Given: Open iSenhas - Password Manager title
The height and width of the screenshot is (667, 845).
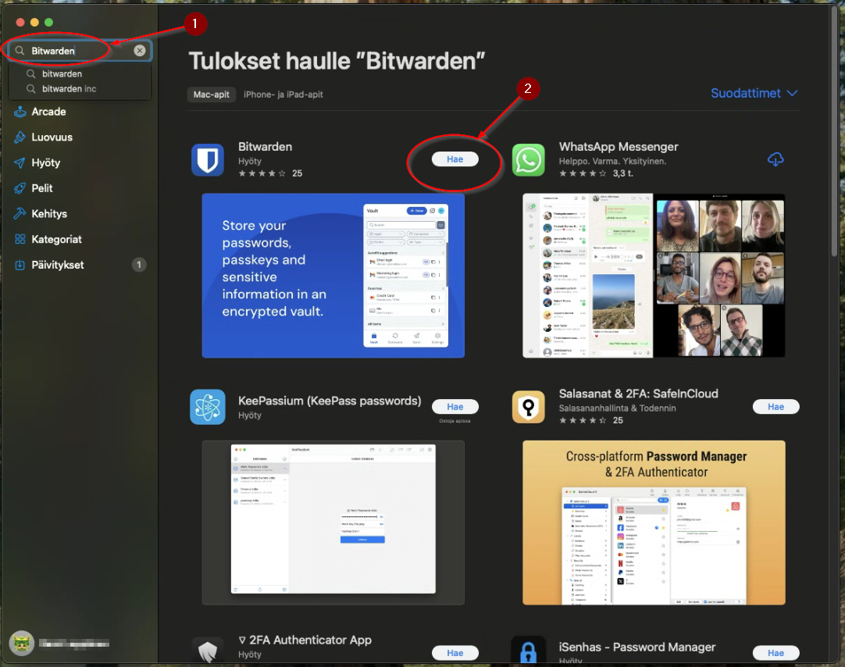Looking at the screenshot, I should 637,647.
